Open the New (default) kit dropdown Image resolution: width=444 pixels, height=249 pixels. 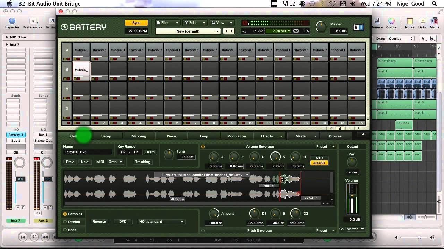(188, 31)
